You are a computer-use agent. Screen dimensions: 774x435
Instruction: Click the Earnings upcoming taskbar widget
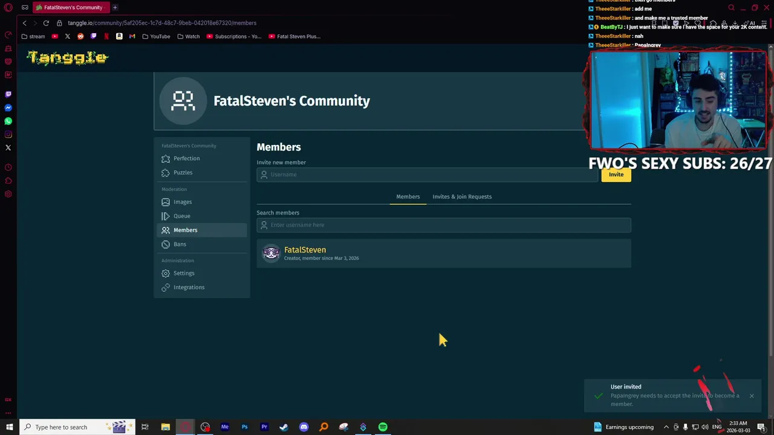[x=623, y=427]
